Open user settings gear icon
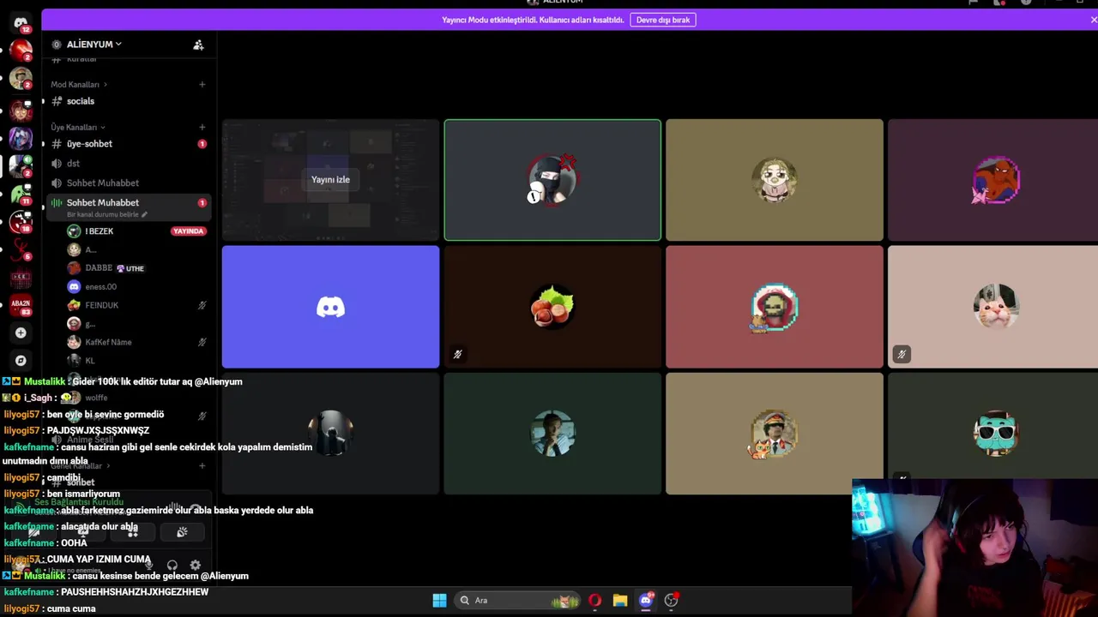 pos(196,566)
